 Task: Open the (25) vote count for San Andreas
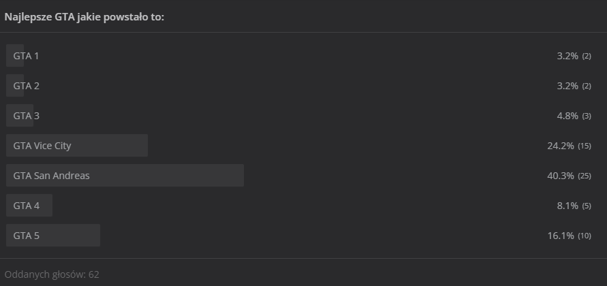(585, 176)
